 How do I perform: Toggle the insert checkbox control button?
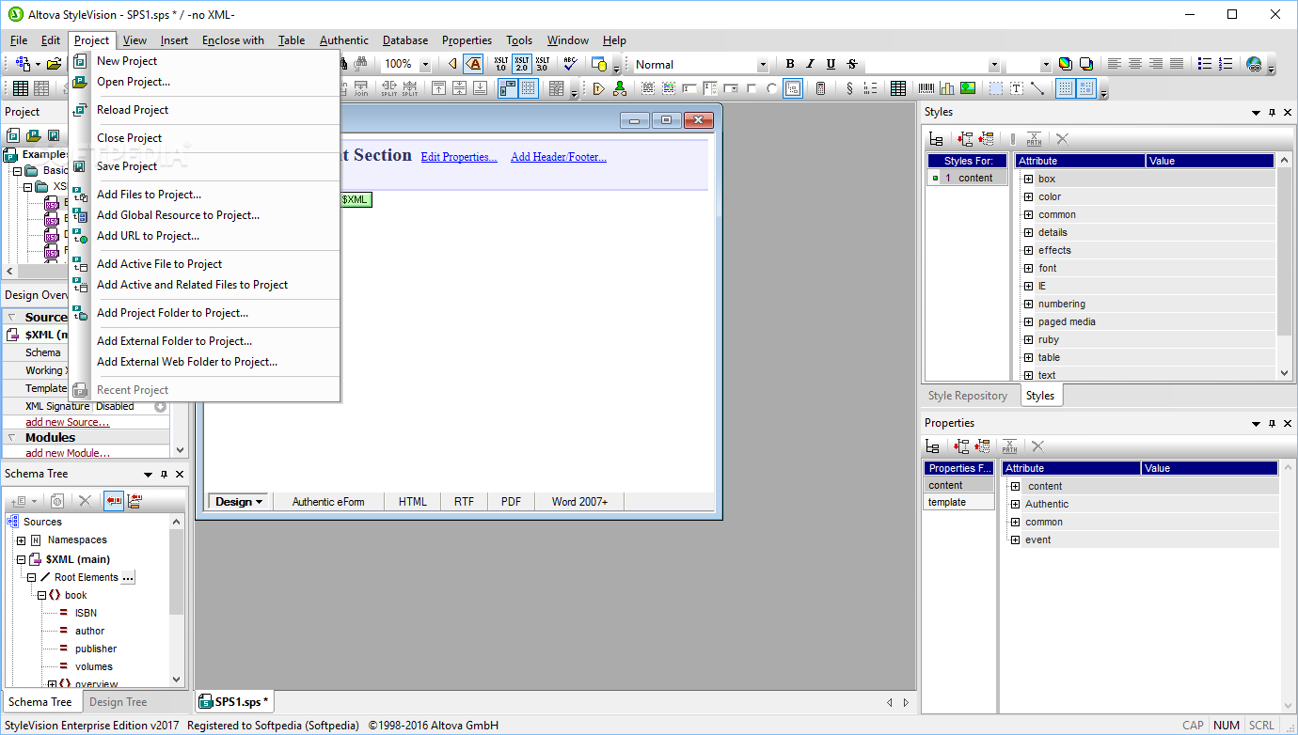752,88
